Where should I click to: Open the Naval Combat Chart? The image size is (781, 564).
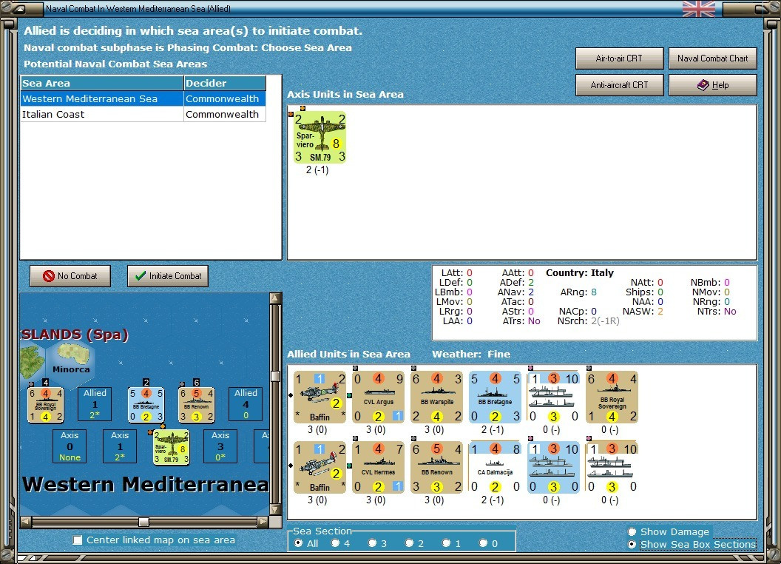[x=713, y=58]
